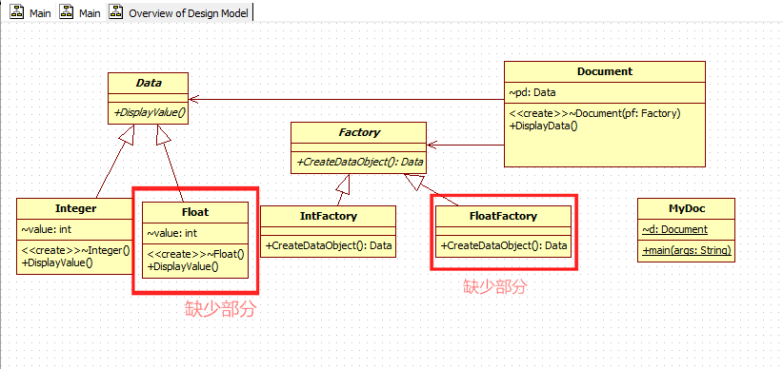
Task: Select the IntFactory class title
Action: 328,216
